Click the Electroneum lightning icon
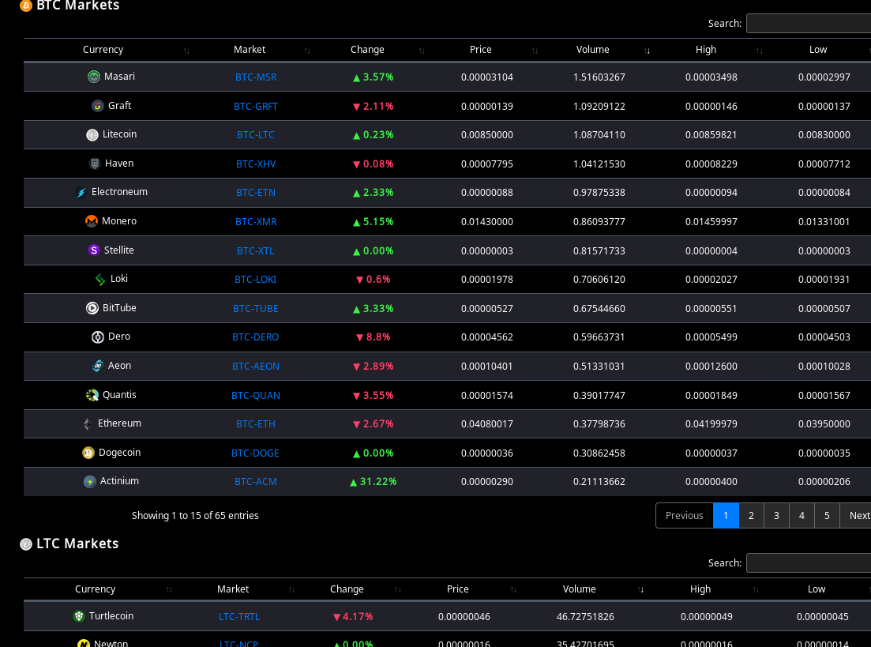871x647 pixels. tap(81, 192)
